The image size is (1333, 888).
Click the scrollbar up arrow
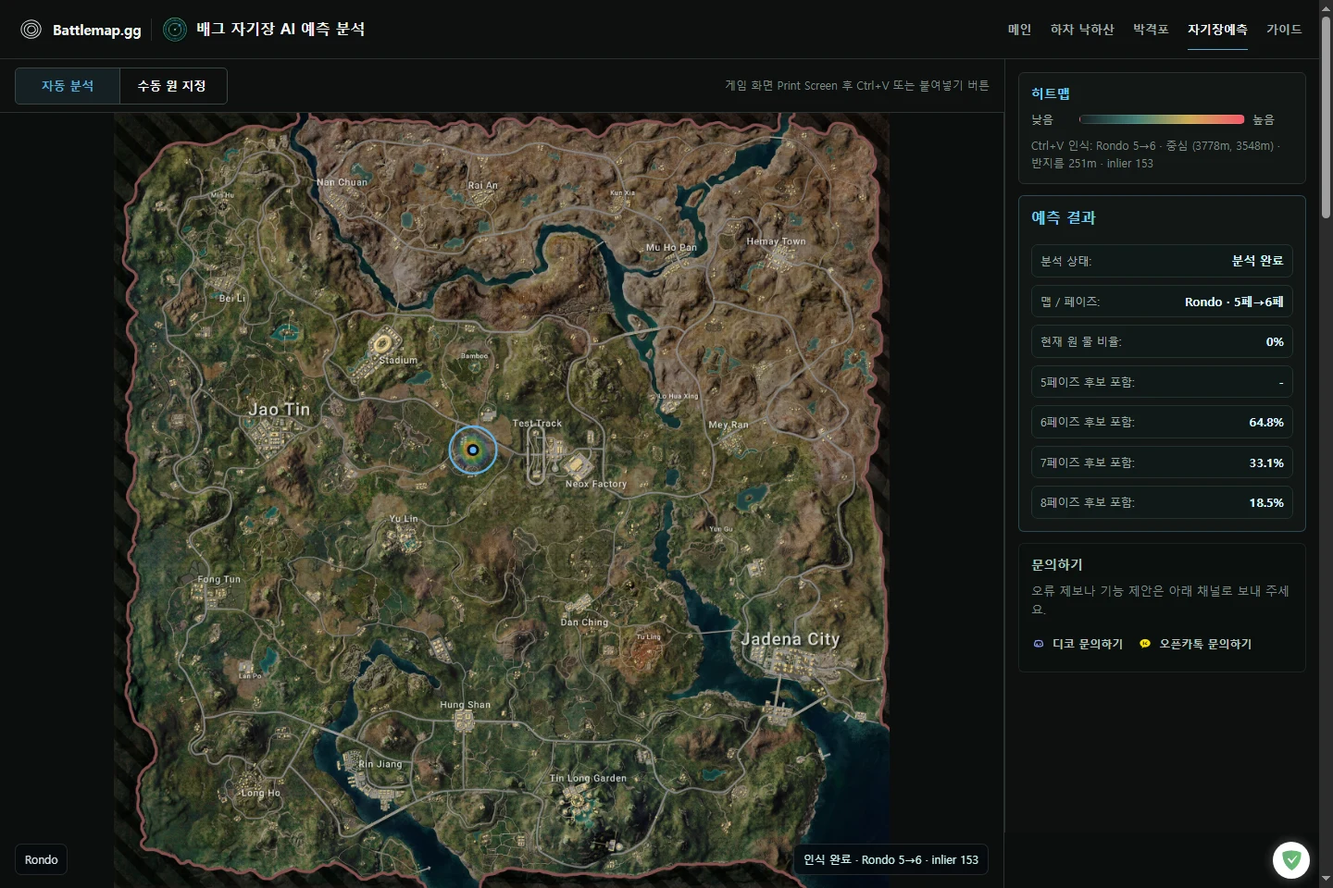pos(1326,6)
